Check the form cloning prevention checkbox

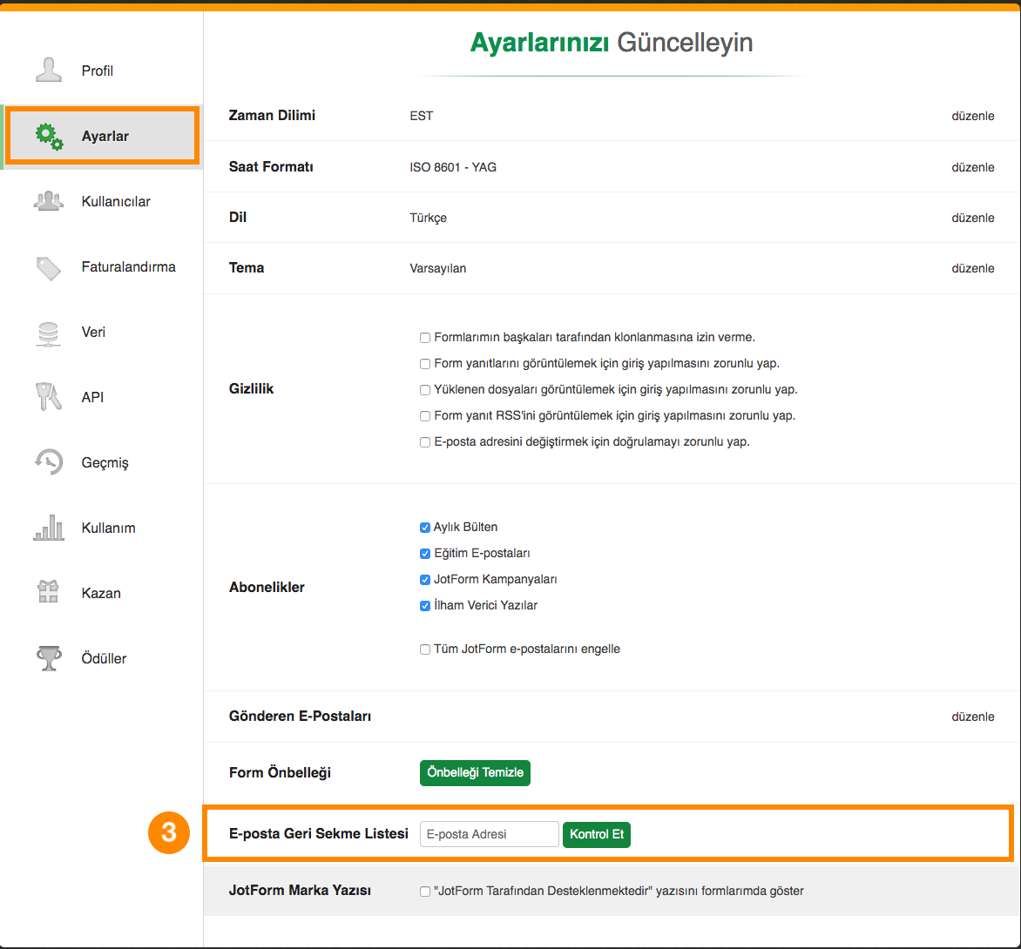(425, 338)
